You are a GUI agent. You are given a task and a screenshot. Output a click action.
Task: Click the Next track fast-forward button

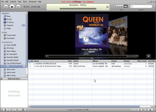pyautogui.click(x=18, y=7)
